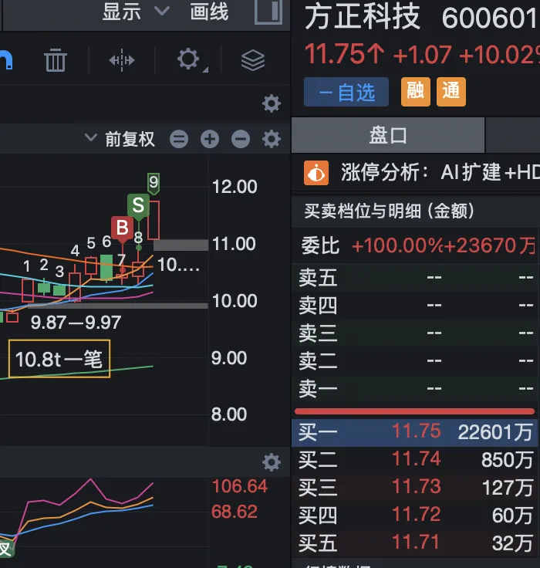Screen dimensions: 540x568
Task: Click gear icon above the 前复权 row
Action: tap(272, 103)
